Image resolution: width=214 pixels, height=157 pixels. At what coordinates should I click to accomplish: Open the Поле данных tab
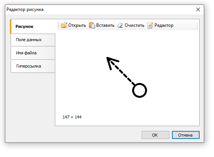[33, 40]
